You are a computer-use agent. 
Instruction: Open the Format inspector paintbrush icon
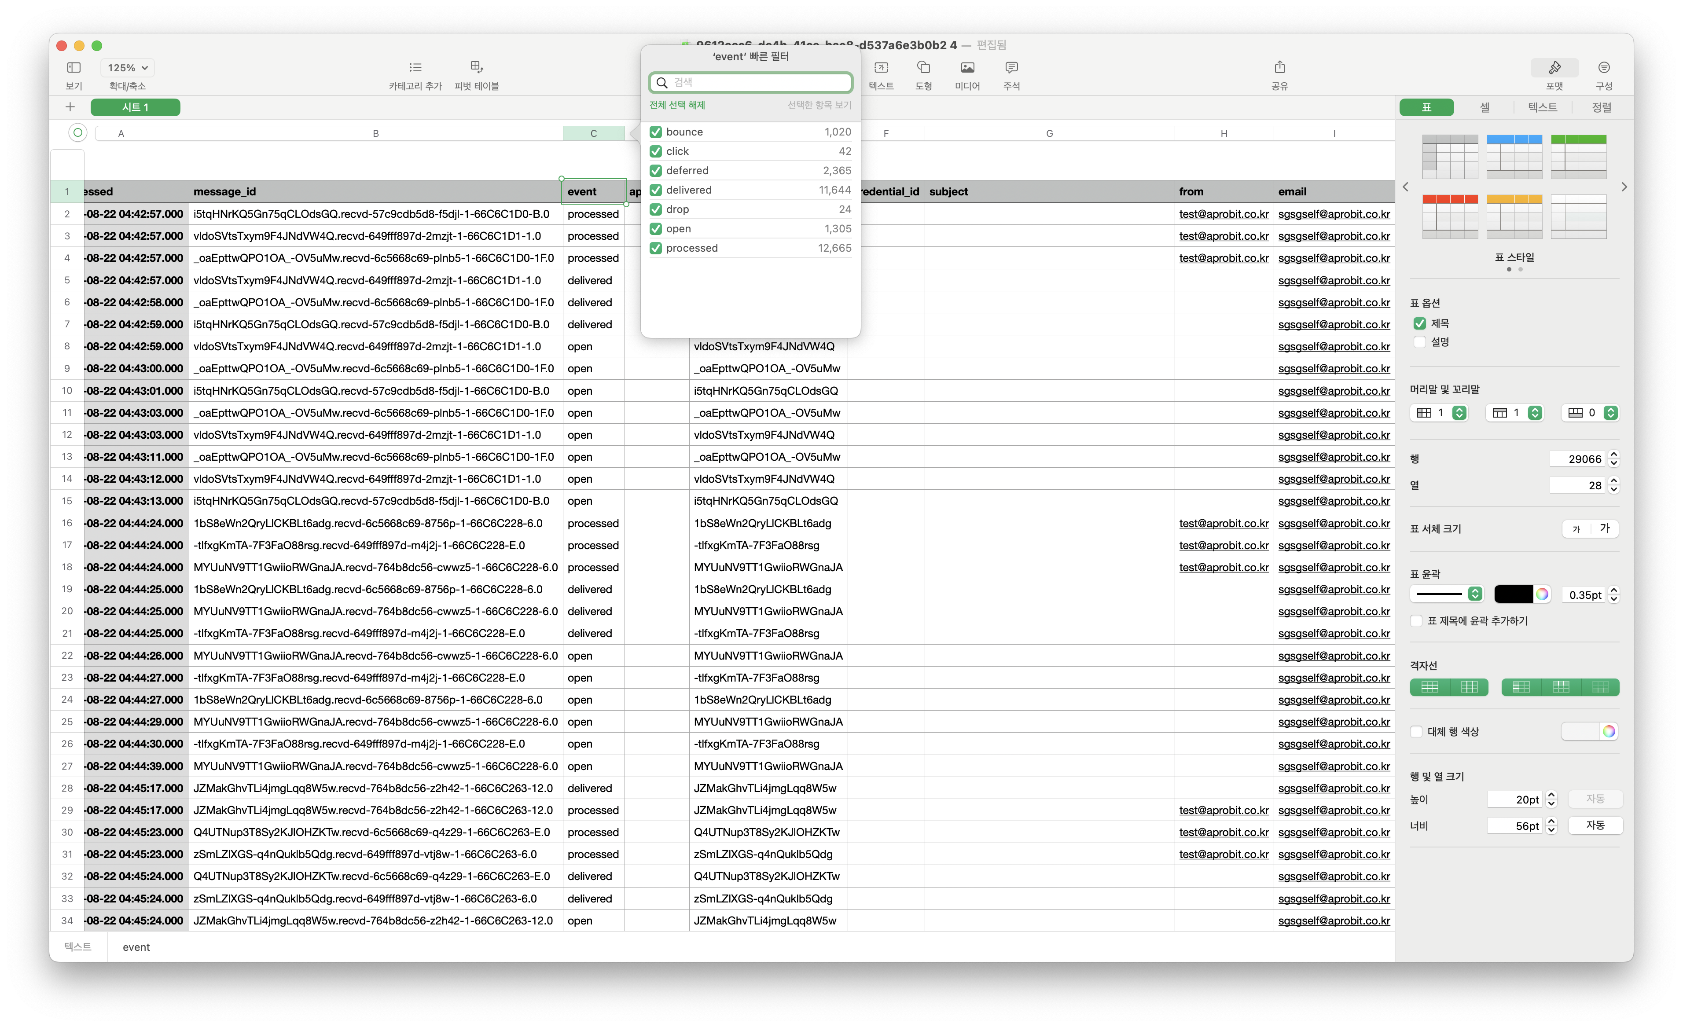[x=1554, y=68]
